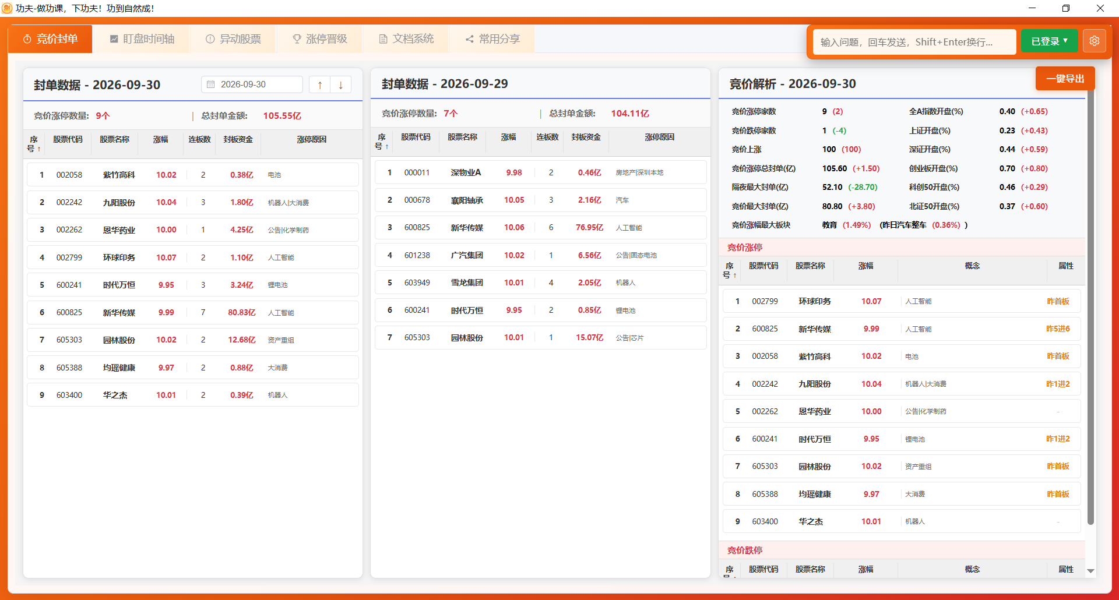The height and width of the screenshot is (600, 1119).
Task: Open the 文档系统 tab
Action: [406, 39]
